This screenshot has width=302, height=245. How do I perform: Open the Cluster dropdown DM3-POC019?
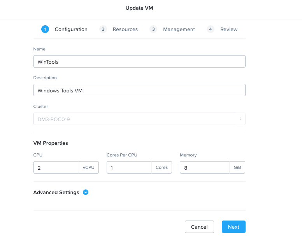pyautogui.click(x=139, y=119)
